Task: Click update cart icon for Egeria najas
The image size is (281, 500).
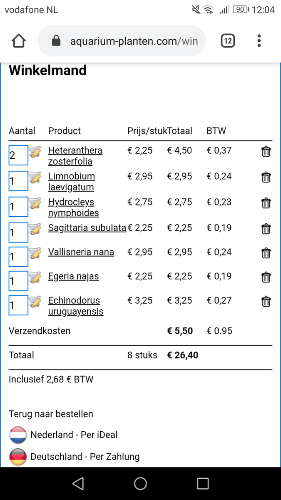Action: pyautogui.click(x=35, y=277)
